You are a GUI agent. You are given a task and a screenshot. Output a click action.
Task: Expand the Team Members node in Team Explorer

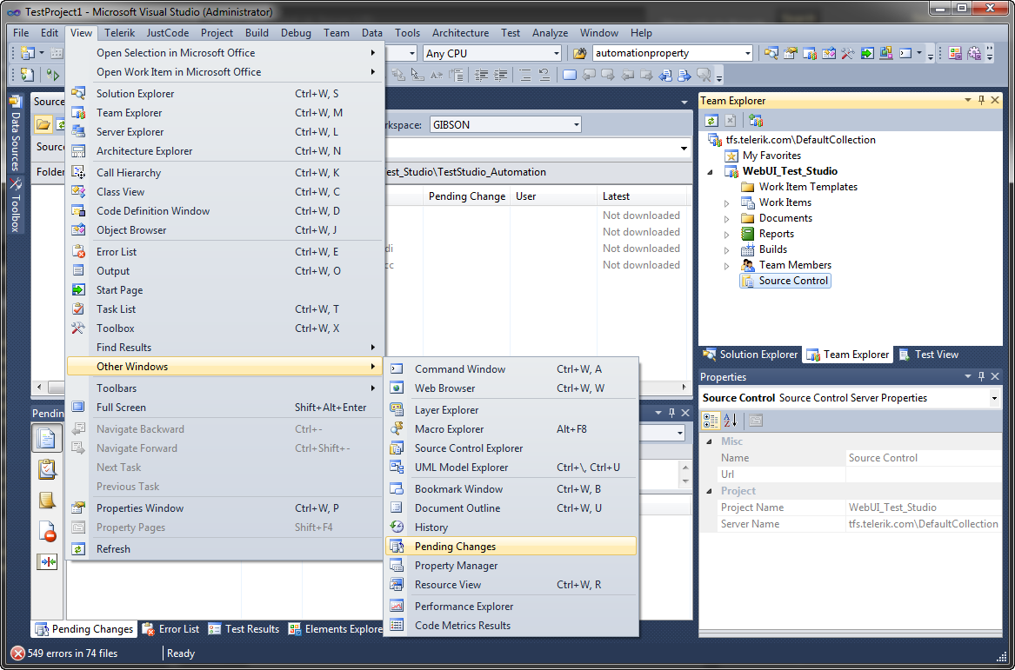pos(727,266)
